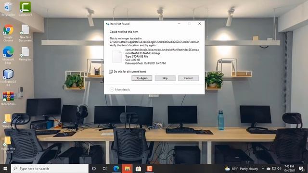
Task: Launch Google Chrome from the desktop
Action: [8, 33]
